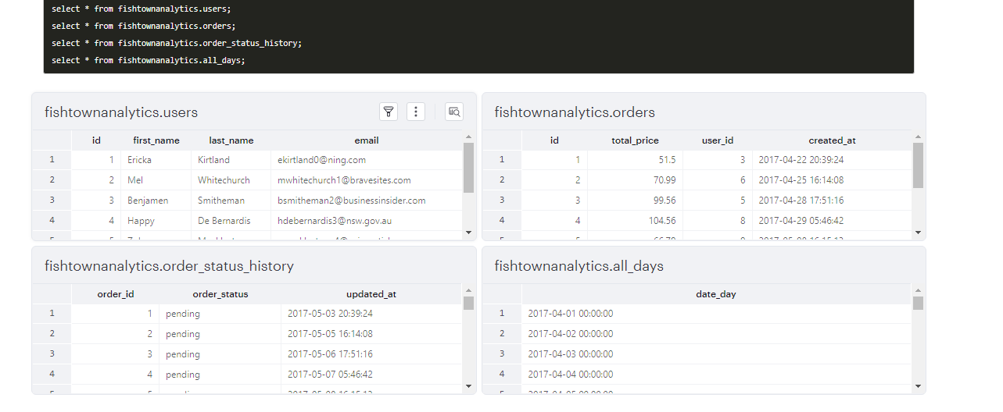Click the updated_at column header
This screenshot has width=1003, height=412.
pyautogui.click(x=371, y=294)
